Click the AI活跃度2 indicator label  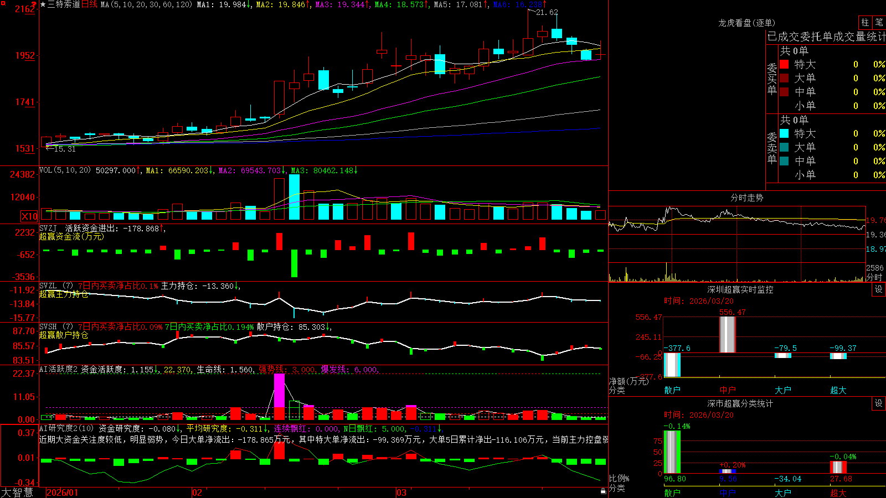(x=58, y=369)
